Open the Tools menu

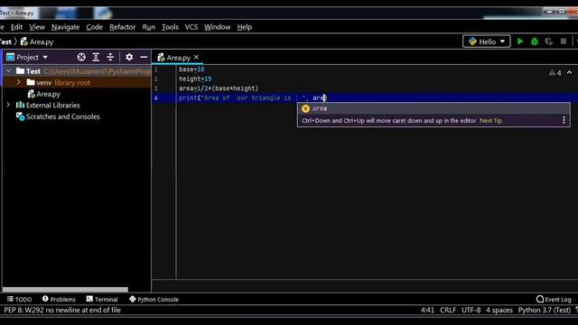[x=170, y=27]
